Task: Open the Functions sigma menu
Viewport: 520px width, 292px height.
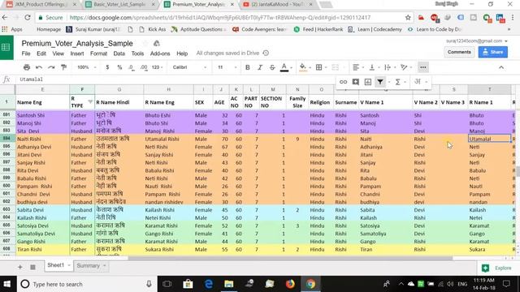Action: pyautogui.click(x=397, y=82)
